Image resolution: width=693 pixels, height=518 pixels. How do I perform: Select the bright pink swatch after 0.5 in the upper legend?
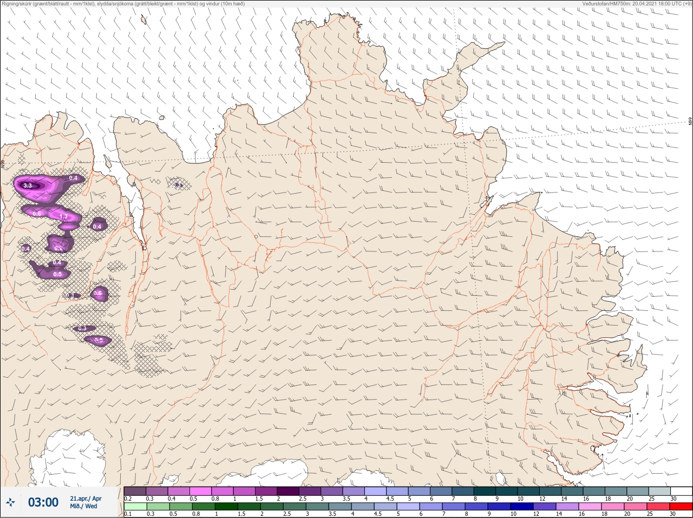click(x=201, y=491)
